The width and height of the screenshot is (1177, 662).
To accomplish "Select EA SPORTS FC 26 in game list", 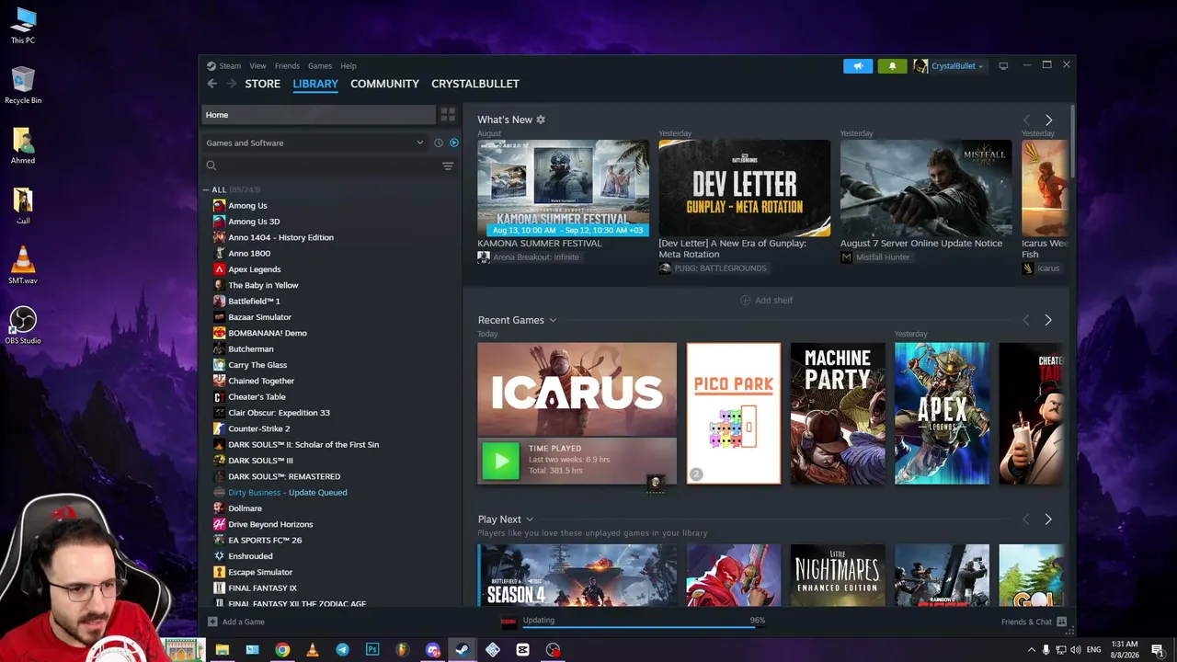I will [265, 541].
